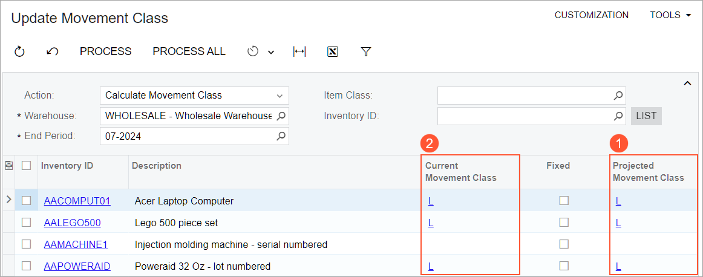
Task: Expand the schedule clock dropdown arrow
Action: (x=271, y=53)
